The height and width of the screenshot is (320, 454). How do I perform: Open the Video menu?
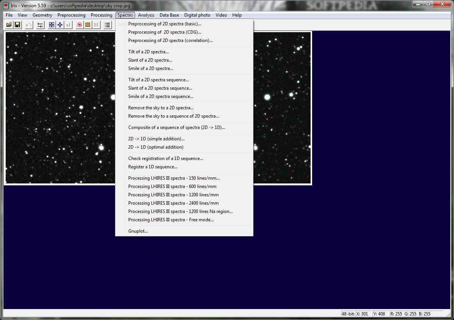click(x=221, y=15)
